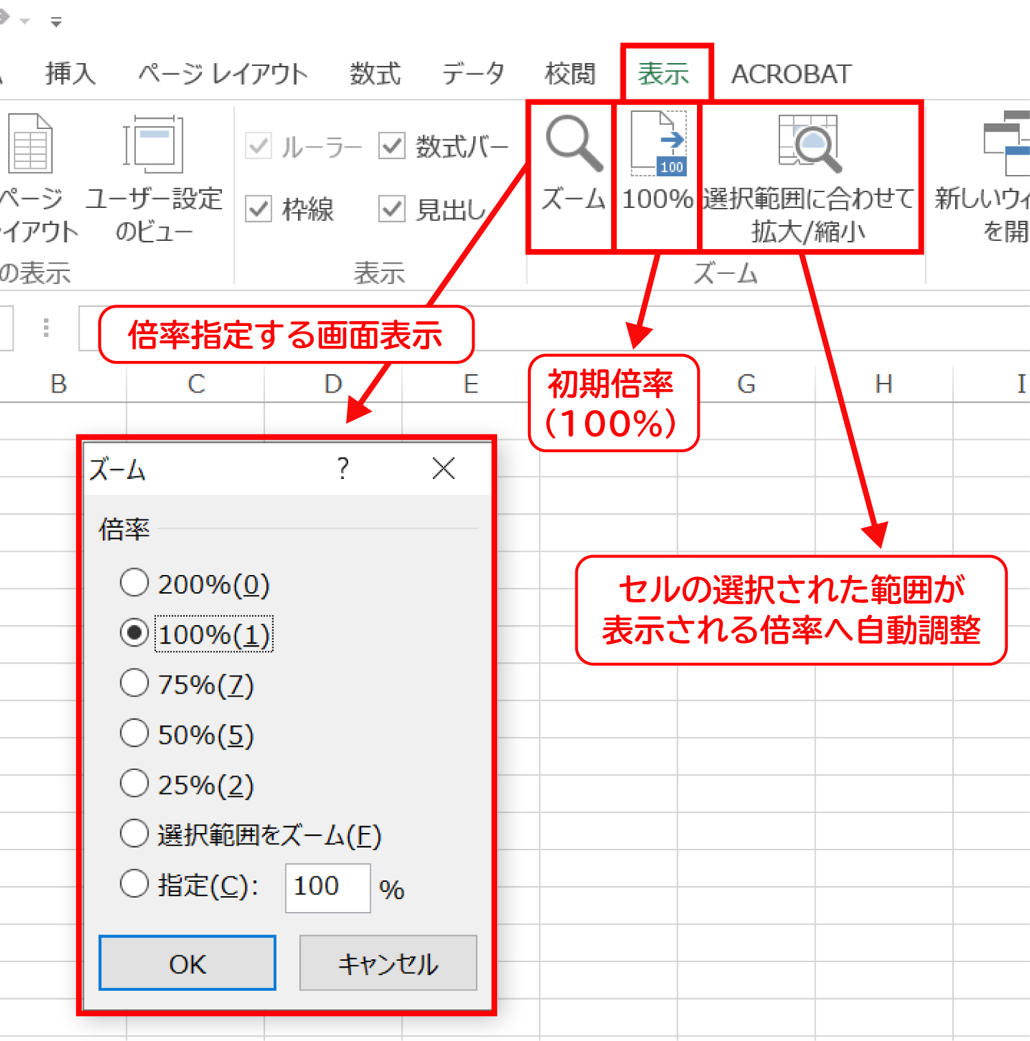This screenshot has width=1030, height=1041.
Task: Toggle the 枠線 gridlines checkbox
Action: 259,209
